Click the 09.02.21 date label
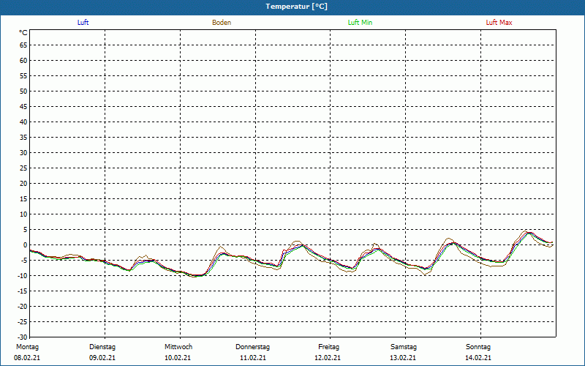The height and width of the screenshot is (366, 585). [102, 358]
